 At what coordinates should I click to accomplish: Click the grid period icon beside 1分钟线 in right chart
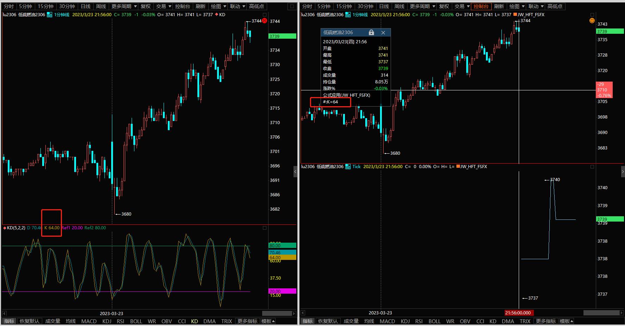point(348,15)
